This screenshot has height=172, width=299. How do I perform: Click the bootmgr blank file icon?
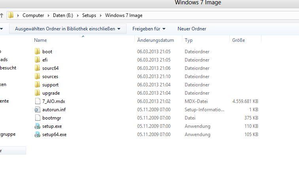pos(38,118)
